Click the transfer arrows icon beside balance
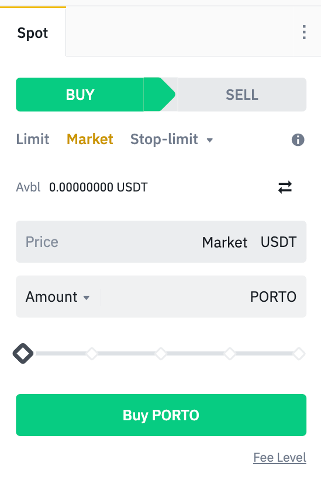321x481 pixels. click(x=285, y=187)
